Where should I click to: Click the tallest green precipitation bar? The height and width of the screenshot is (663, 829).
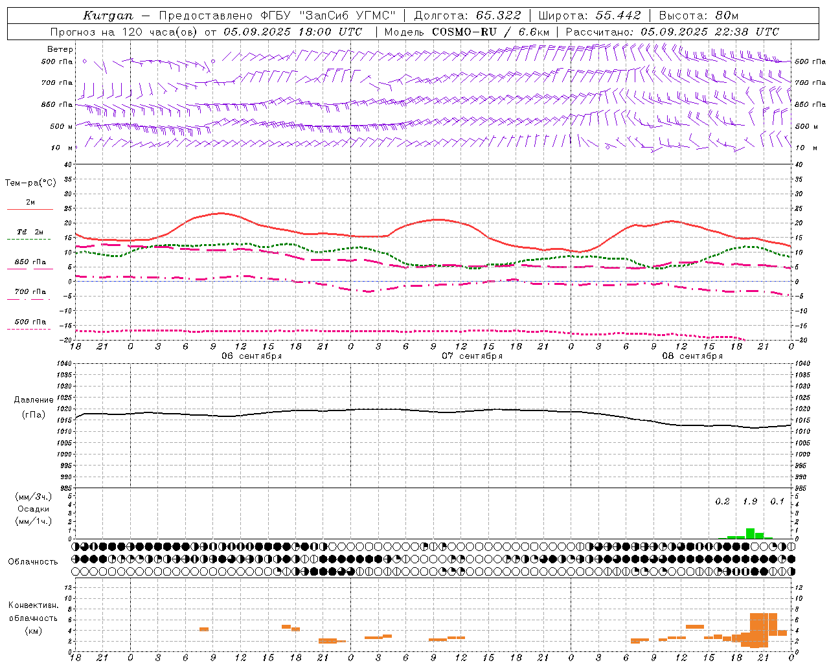pos(750,534)
